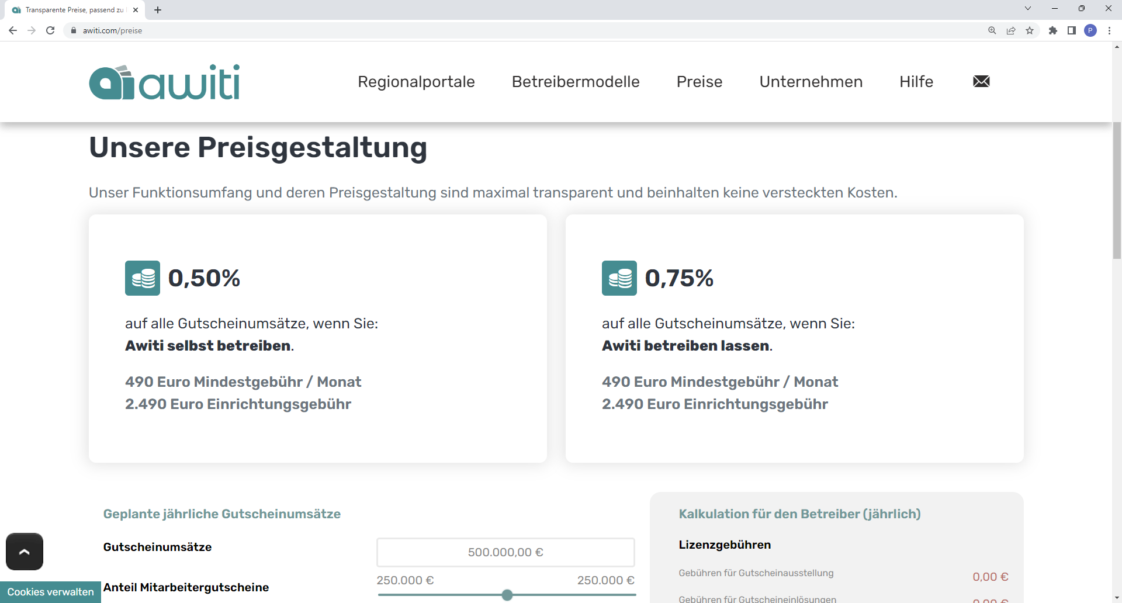Click the coin stack icon beside 0,75%
The image size is (1122, 603).
coord(619,278)
